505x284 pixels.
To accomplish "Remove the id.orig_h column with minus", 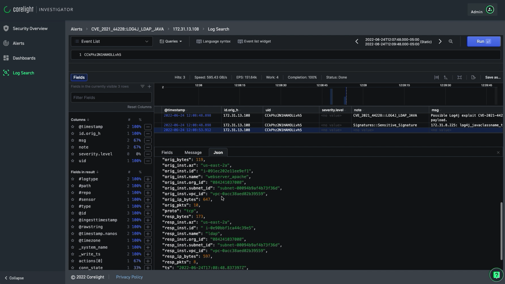I will point(148,134).
